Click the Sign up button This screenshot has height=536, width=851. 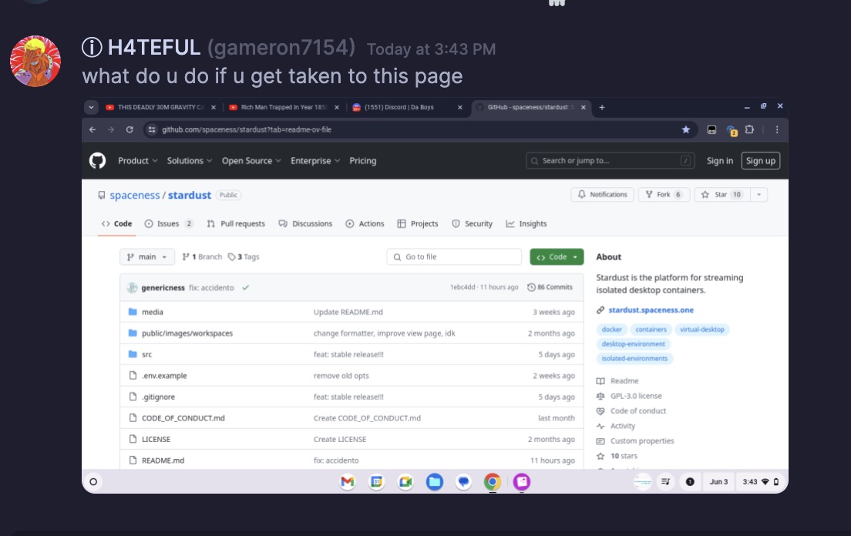pyautogui.click(x=760, y=160)
